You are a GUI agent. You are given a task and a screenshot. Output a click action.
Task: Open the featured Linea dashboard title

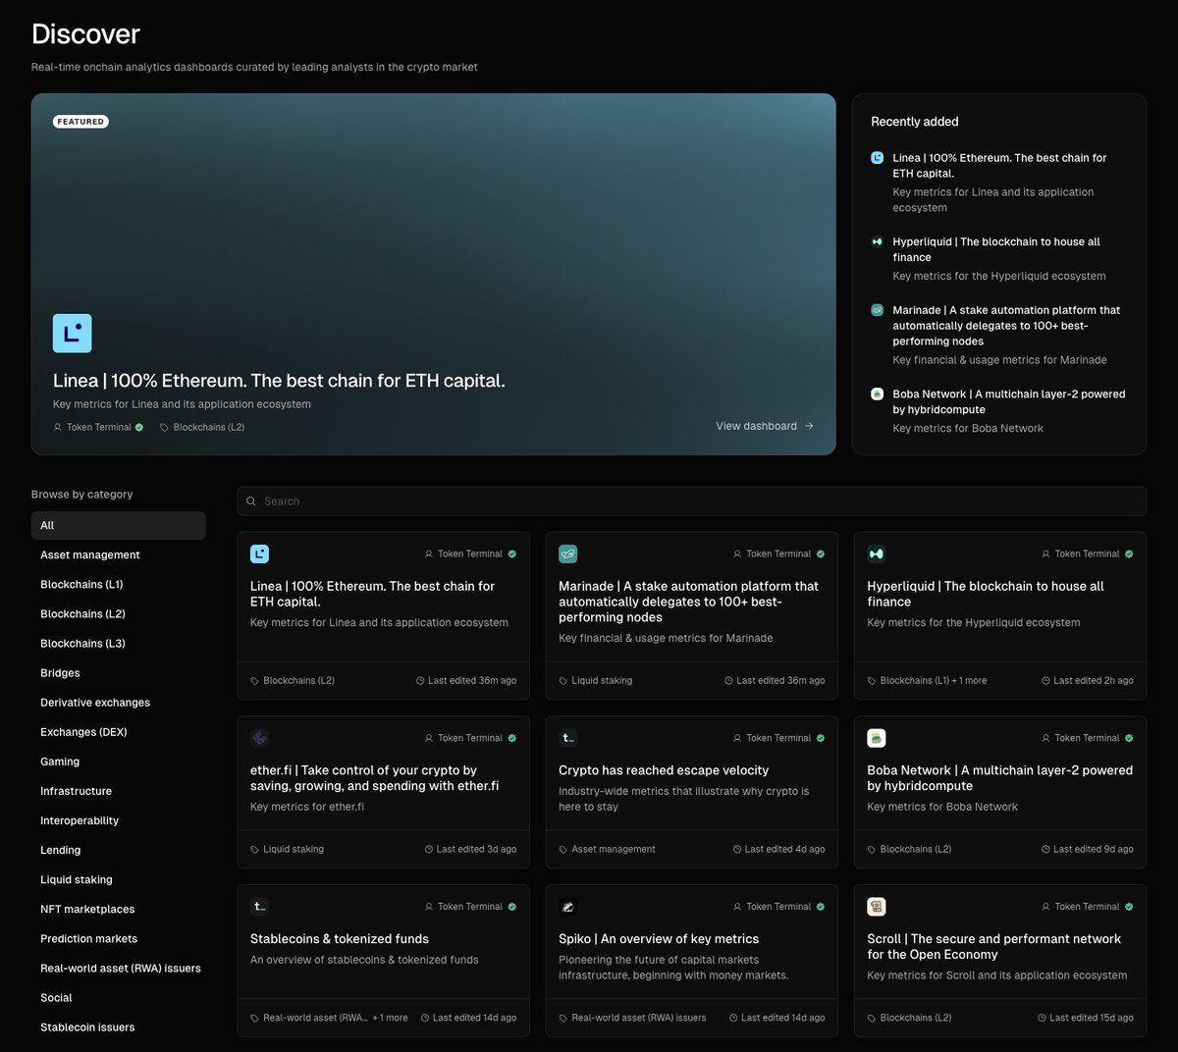[279, 381]
